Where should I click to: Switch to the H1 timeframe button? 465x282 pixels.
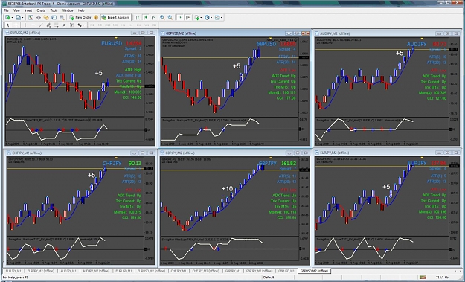point(123,25)
